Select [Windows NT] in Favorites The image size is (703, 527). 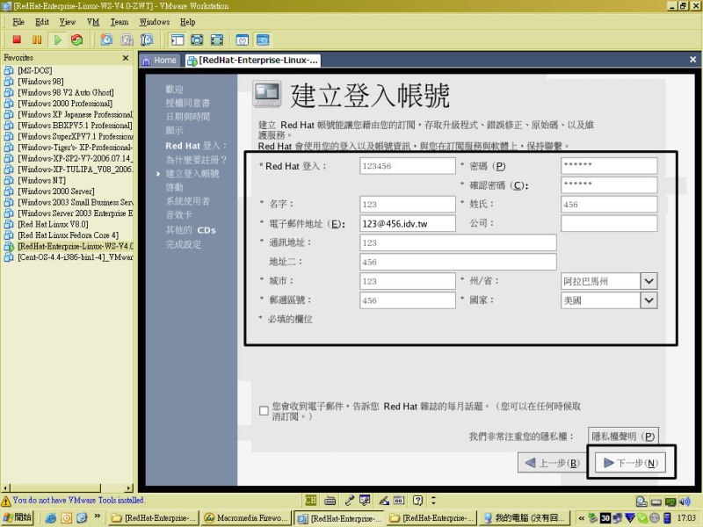point(41,180)
